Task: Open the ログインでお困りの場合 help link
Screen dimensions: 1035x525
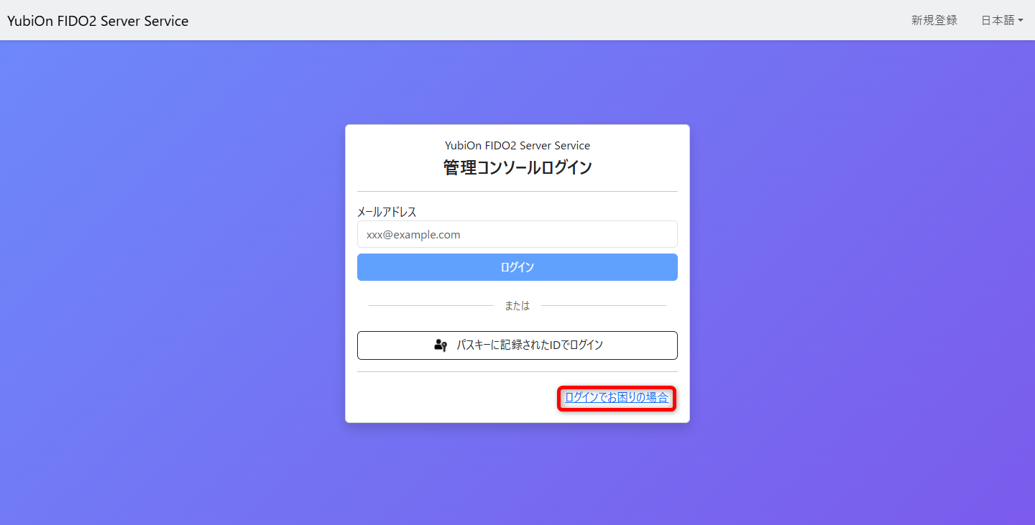Action: click(x=617, y=397)
